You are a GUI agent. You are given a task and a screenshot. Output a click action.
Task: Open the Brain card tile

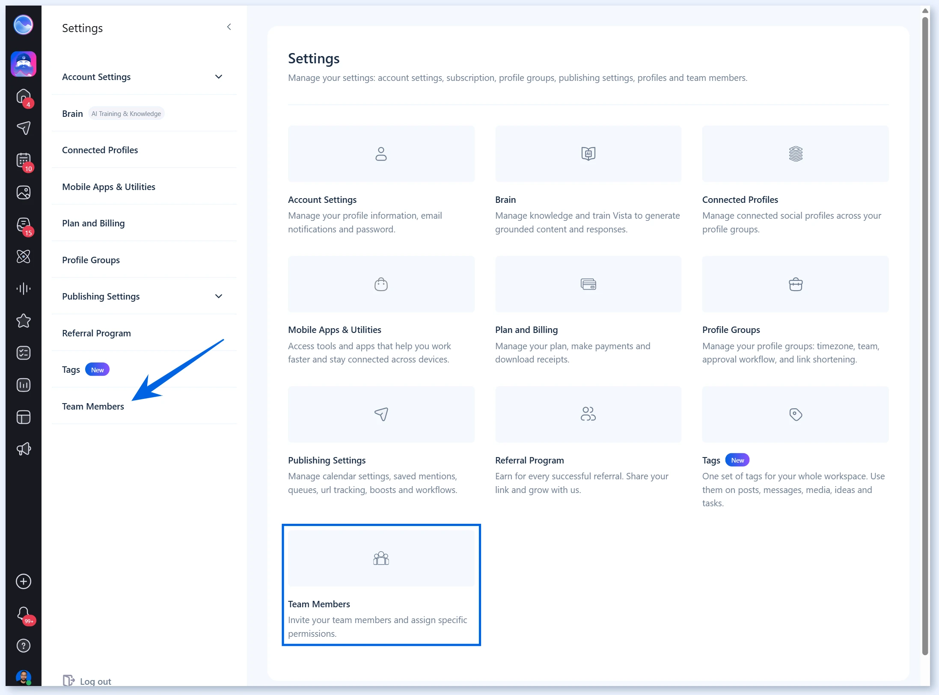click(588, 180)
